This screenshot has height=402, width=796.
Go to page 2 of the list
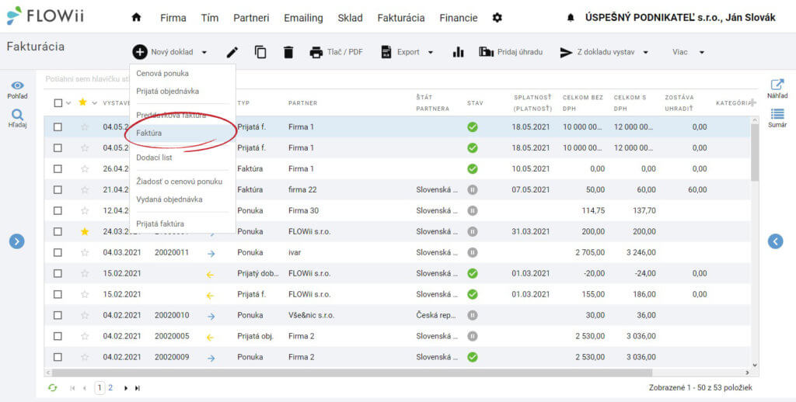tap(110, 388)
